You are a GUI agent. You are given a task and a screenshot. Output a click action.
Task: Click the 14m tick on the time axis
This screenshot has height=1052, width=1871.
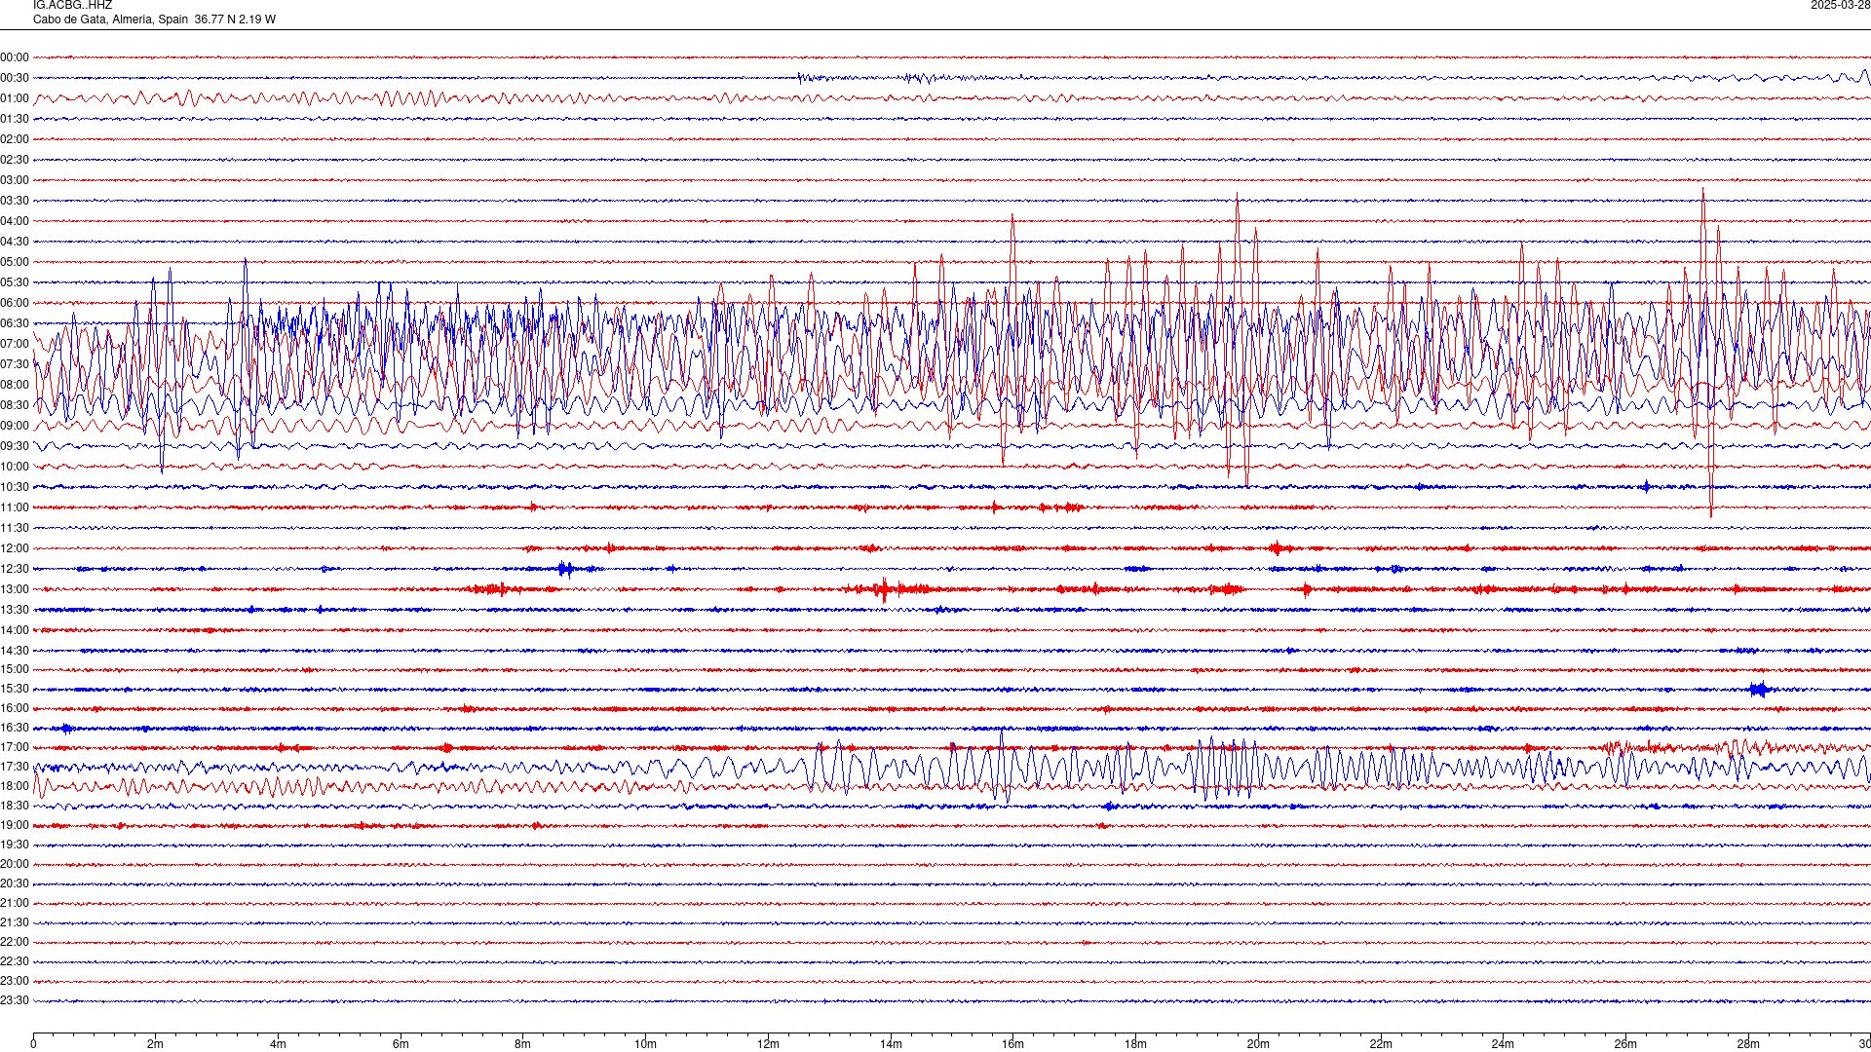tap(891, 1044)
